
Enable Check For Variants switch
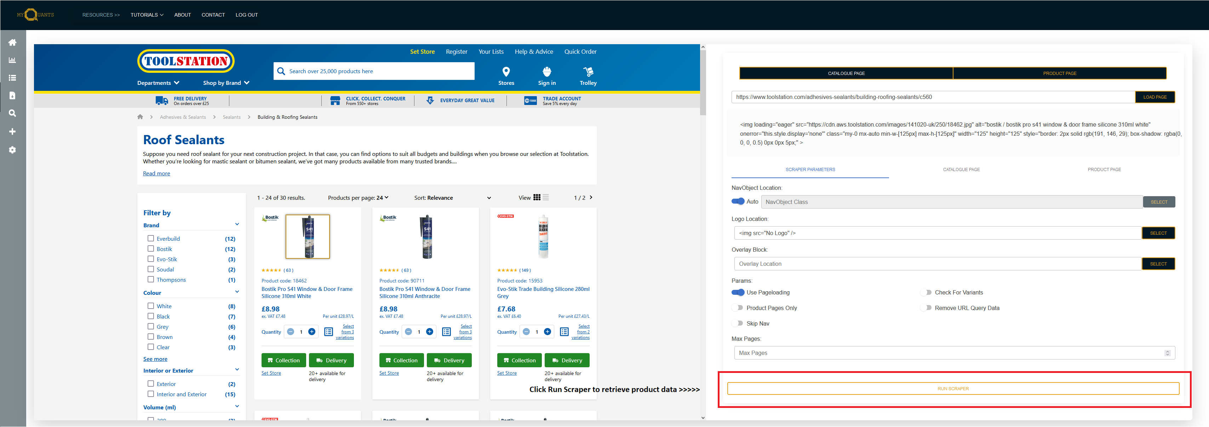tap(926, 292)
